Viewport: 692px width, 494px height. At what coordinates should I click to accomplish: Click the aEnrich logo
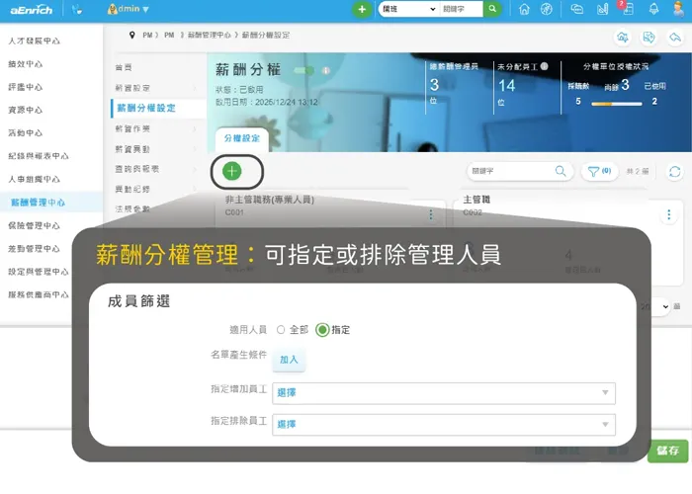click(31, 10)
